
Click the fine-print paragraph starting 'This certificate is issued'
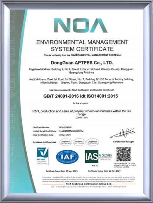[89, 179]
